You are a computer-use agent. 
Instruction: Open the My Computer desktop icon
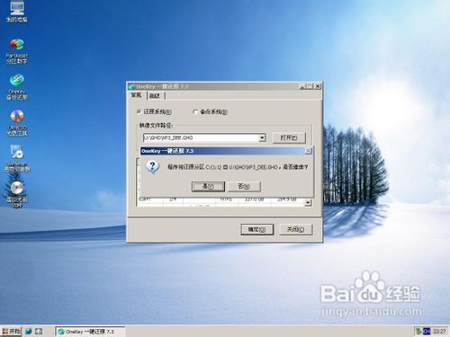coord(17,12)
